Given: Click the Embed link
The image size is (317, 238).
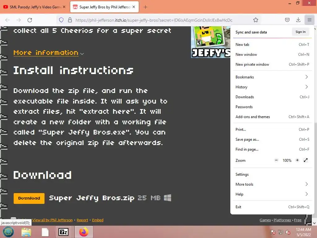Looking at the screenshot, I should click(98, 220).
